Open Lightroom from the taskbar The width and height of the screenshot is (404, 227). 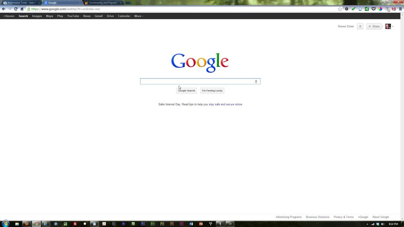[x=114, y=224]
